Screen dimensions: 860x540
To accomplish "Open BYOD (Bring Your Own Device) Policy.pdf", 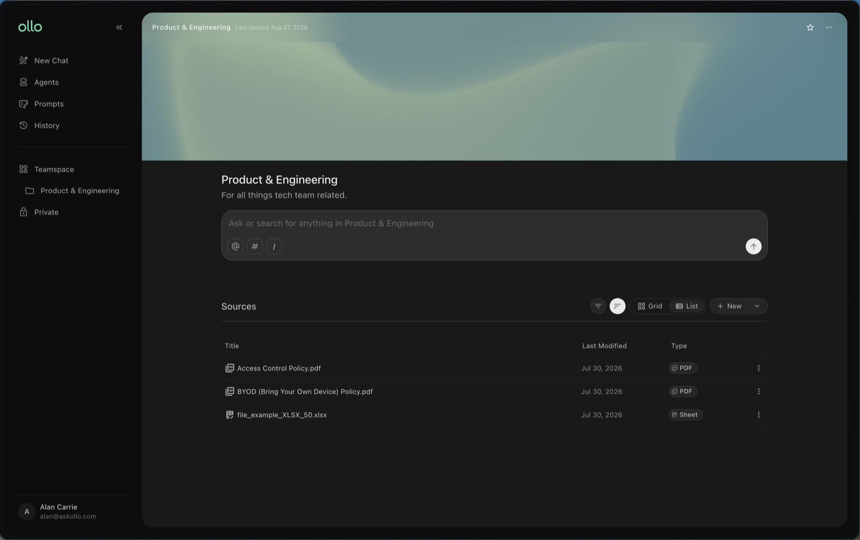I will [305, 392].
